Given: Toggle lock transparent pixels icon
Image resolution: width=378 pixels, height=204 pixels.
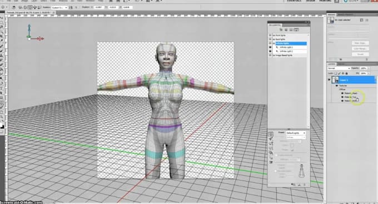Looking at the screenshot, I should coord(336,73).
